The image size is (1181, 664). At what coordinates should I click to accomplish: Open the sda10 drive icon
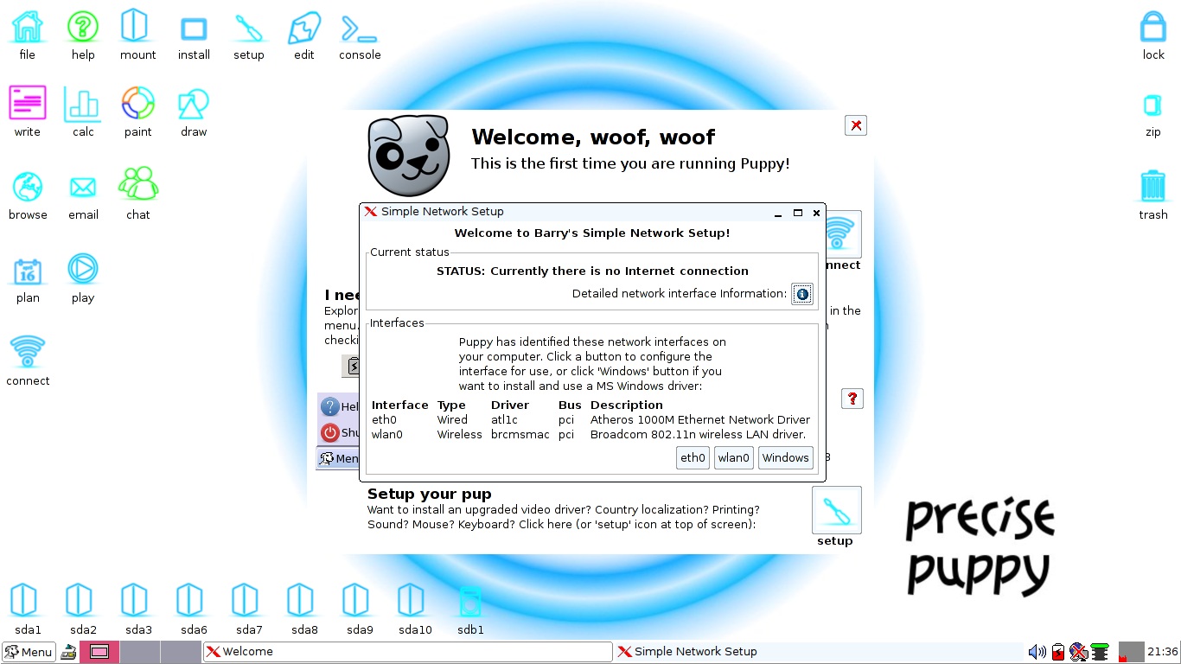tap(412, 599)
